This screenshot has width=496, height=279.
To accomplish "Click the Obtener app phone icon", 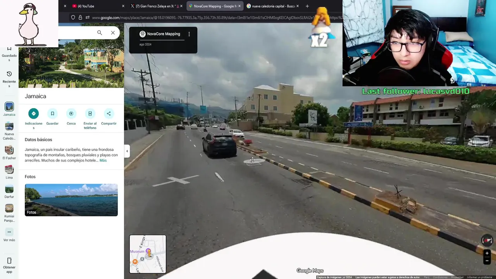I will click(9, 260).
